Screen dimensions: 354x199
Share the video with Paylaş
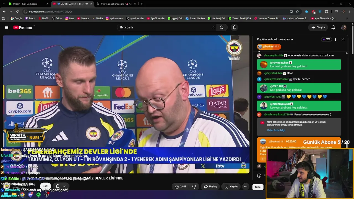(210, 187)
